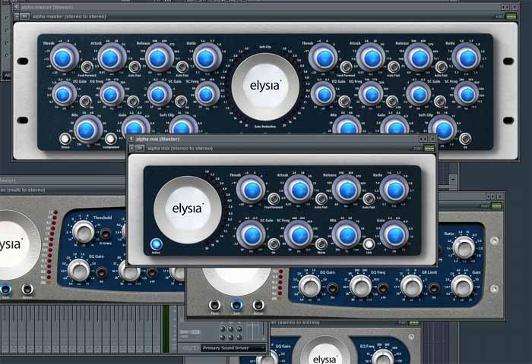
Task: Open alpha master plugin options arrow menu
Action: point(17,16)
